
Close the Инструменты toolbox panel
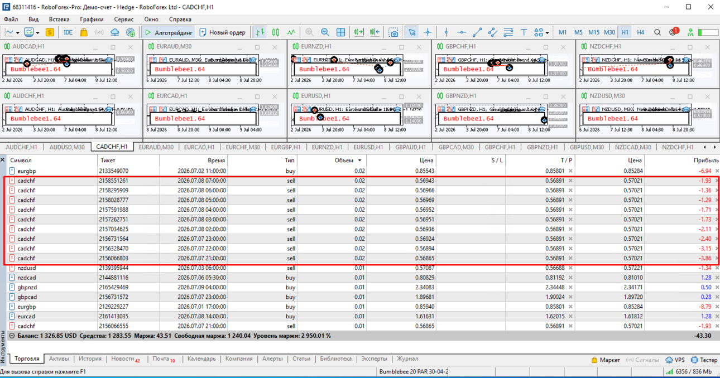pyautogui.click(x=3, y=160)
